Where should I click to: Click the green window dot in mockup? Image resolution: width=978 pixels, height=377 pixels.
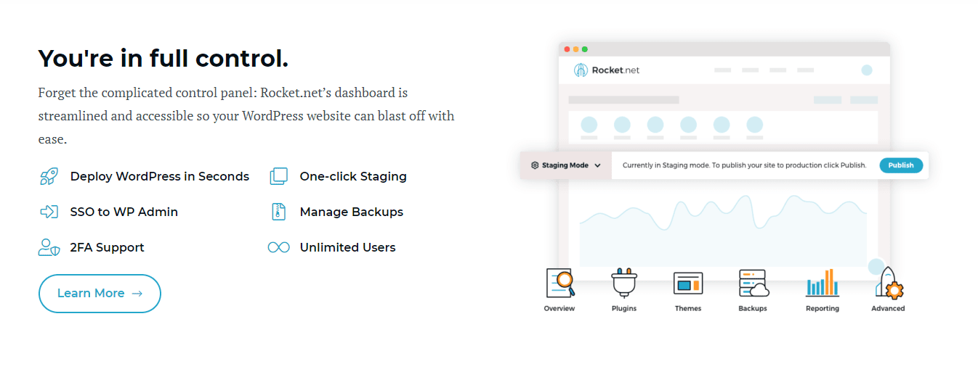tap(585, 49)
